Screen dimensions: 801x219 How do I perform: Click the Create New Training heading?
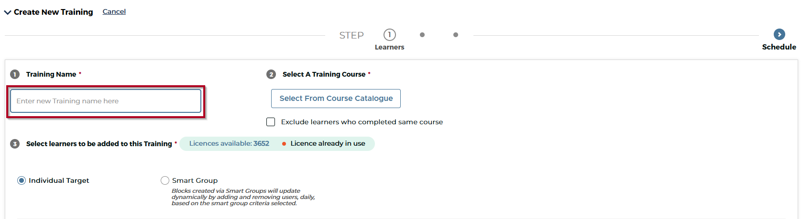[54, 12]
